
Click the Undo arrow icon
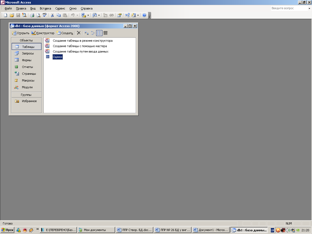[73, 15]
